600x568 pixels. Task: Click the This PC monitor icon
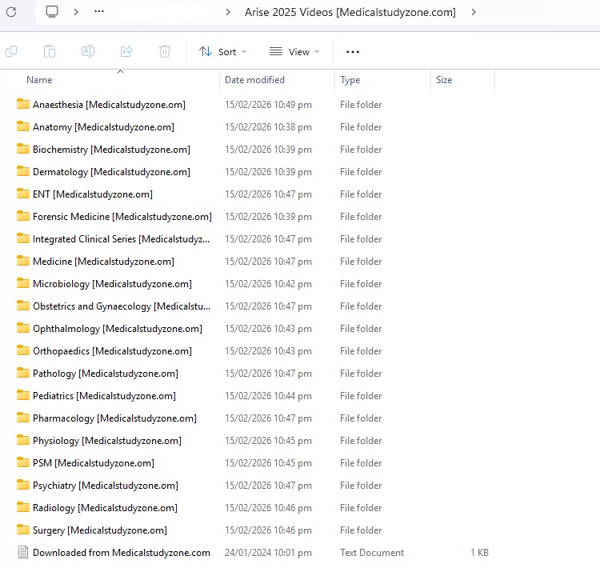point(52,12)
